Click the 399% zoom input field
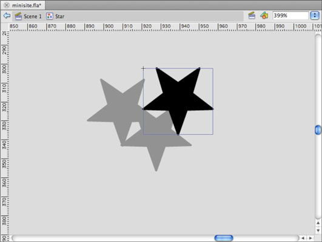This screenshot has width=322, height=242. [290, 16]
